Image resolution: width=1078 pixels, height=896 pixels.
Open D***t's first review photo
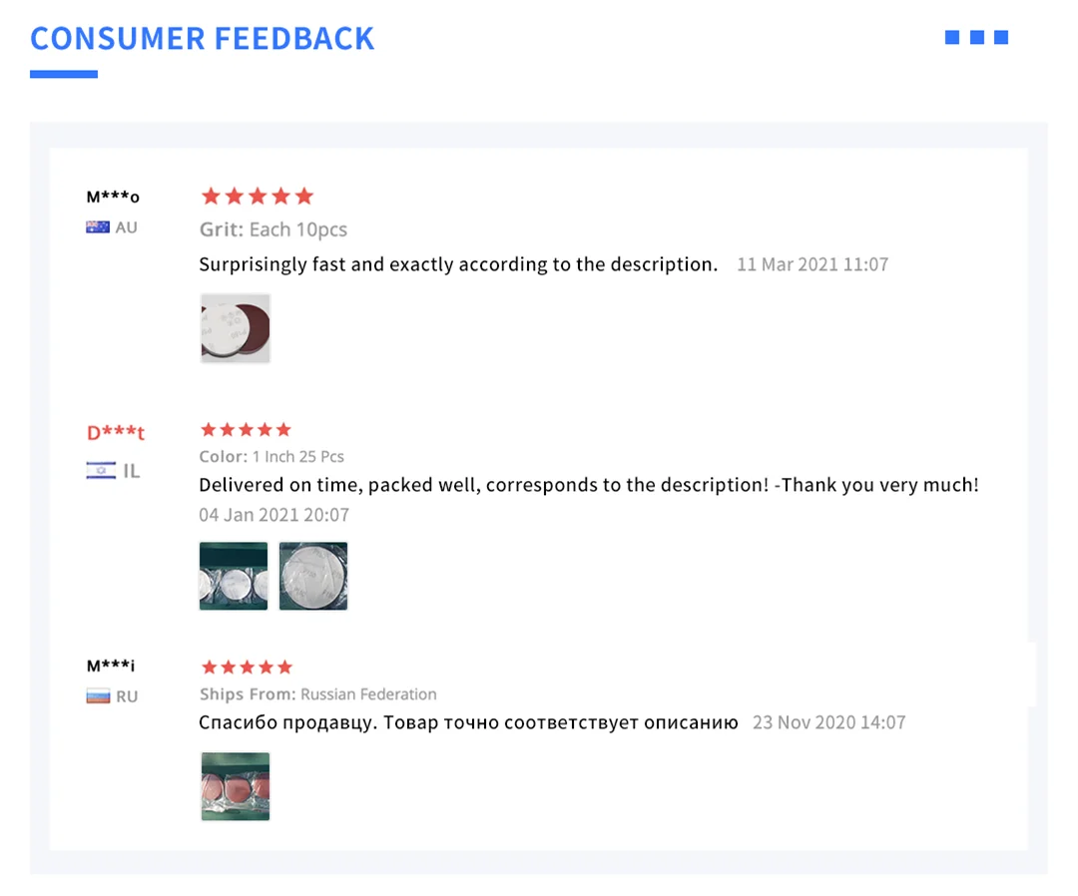[x=234, y=576]
